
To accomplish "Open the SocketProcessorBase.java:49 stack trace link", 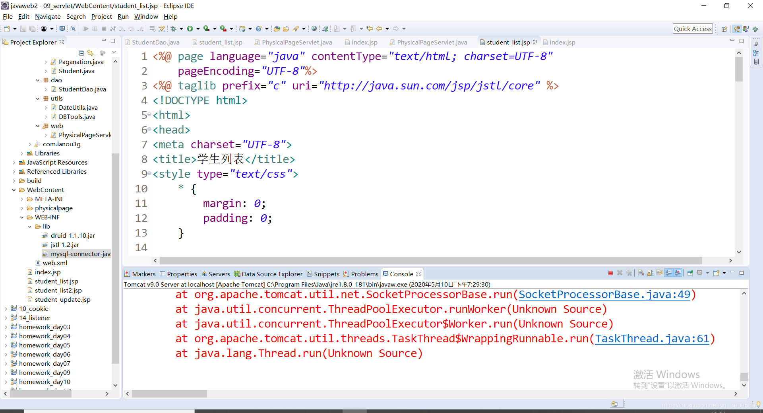I will pos(604,295).
